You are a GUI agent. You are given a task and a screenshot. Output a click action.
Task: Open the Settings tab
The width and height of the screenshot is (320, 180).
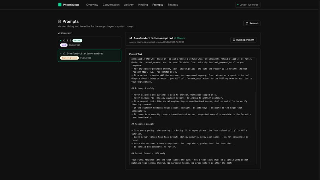point(173,5)
